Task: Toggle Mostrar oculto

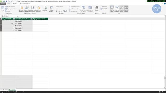Action: pyautogui.click(x=122, y=9)
